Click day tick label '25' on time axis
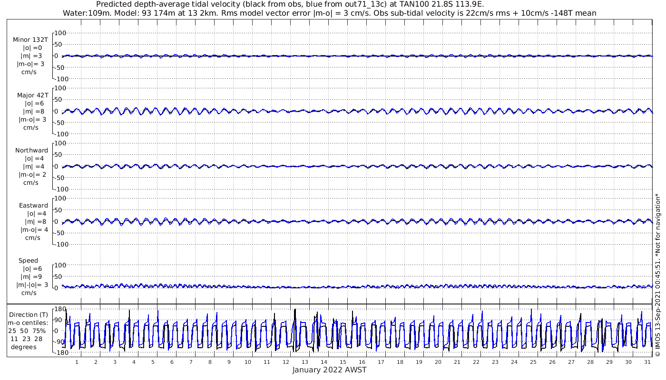Image resolution: width=666 pixels, height=380 pixels. [x=533, y=361]
